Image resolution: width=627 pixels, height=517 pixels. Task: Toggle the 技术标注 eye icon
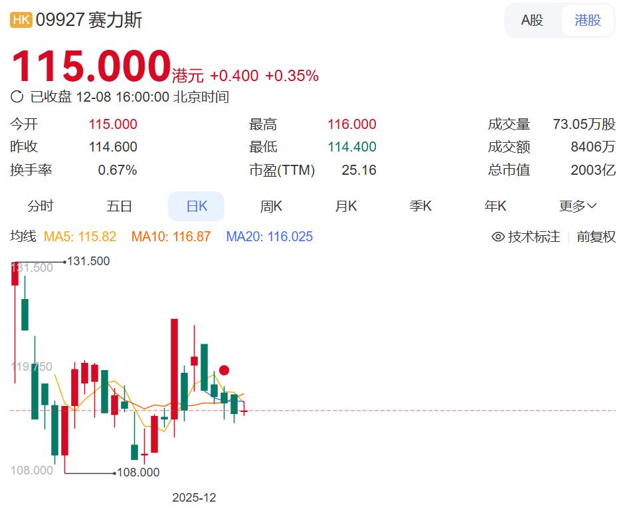[498, 237]
